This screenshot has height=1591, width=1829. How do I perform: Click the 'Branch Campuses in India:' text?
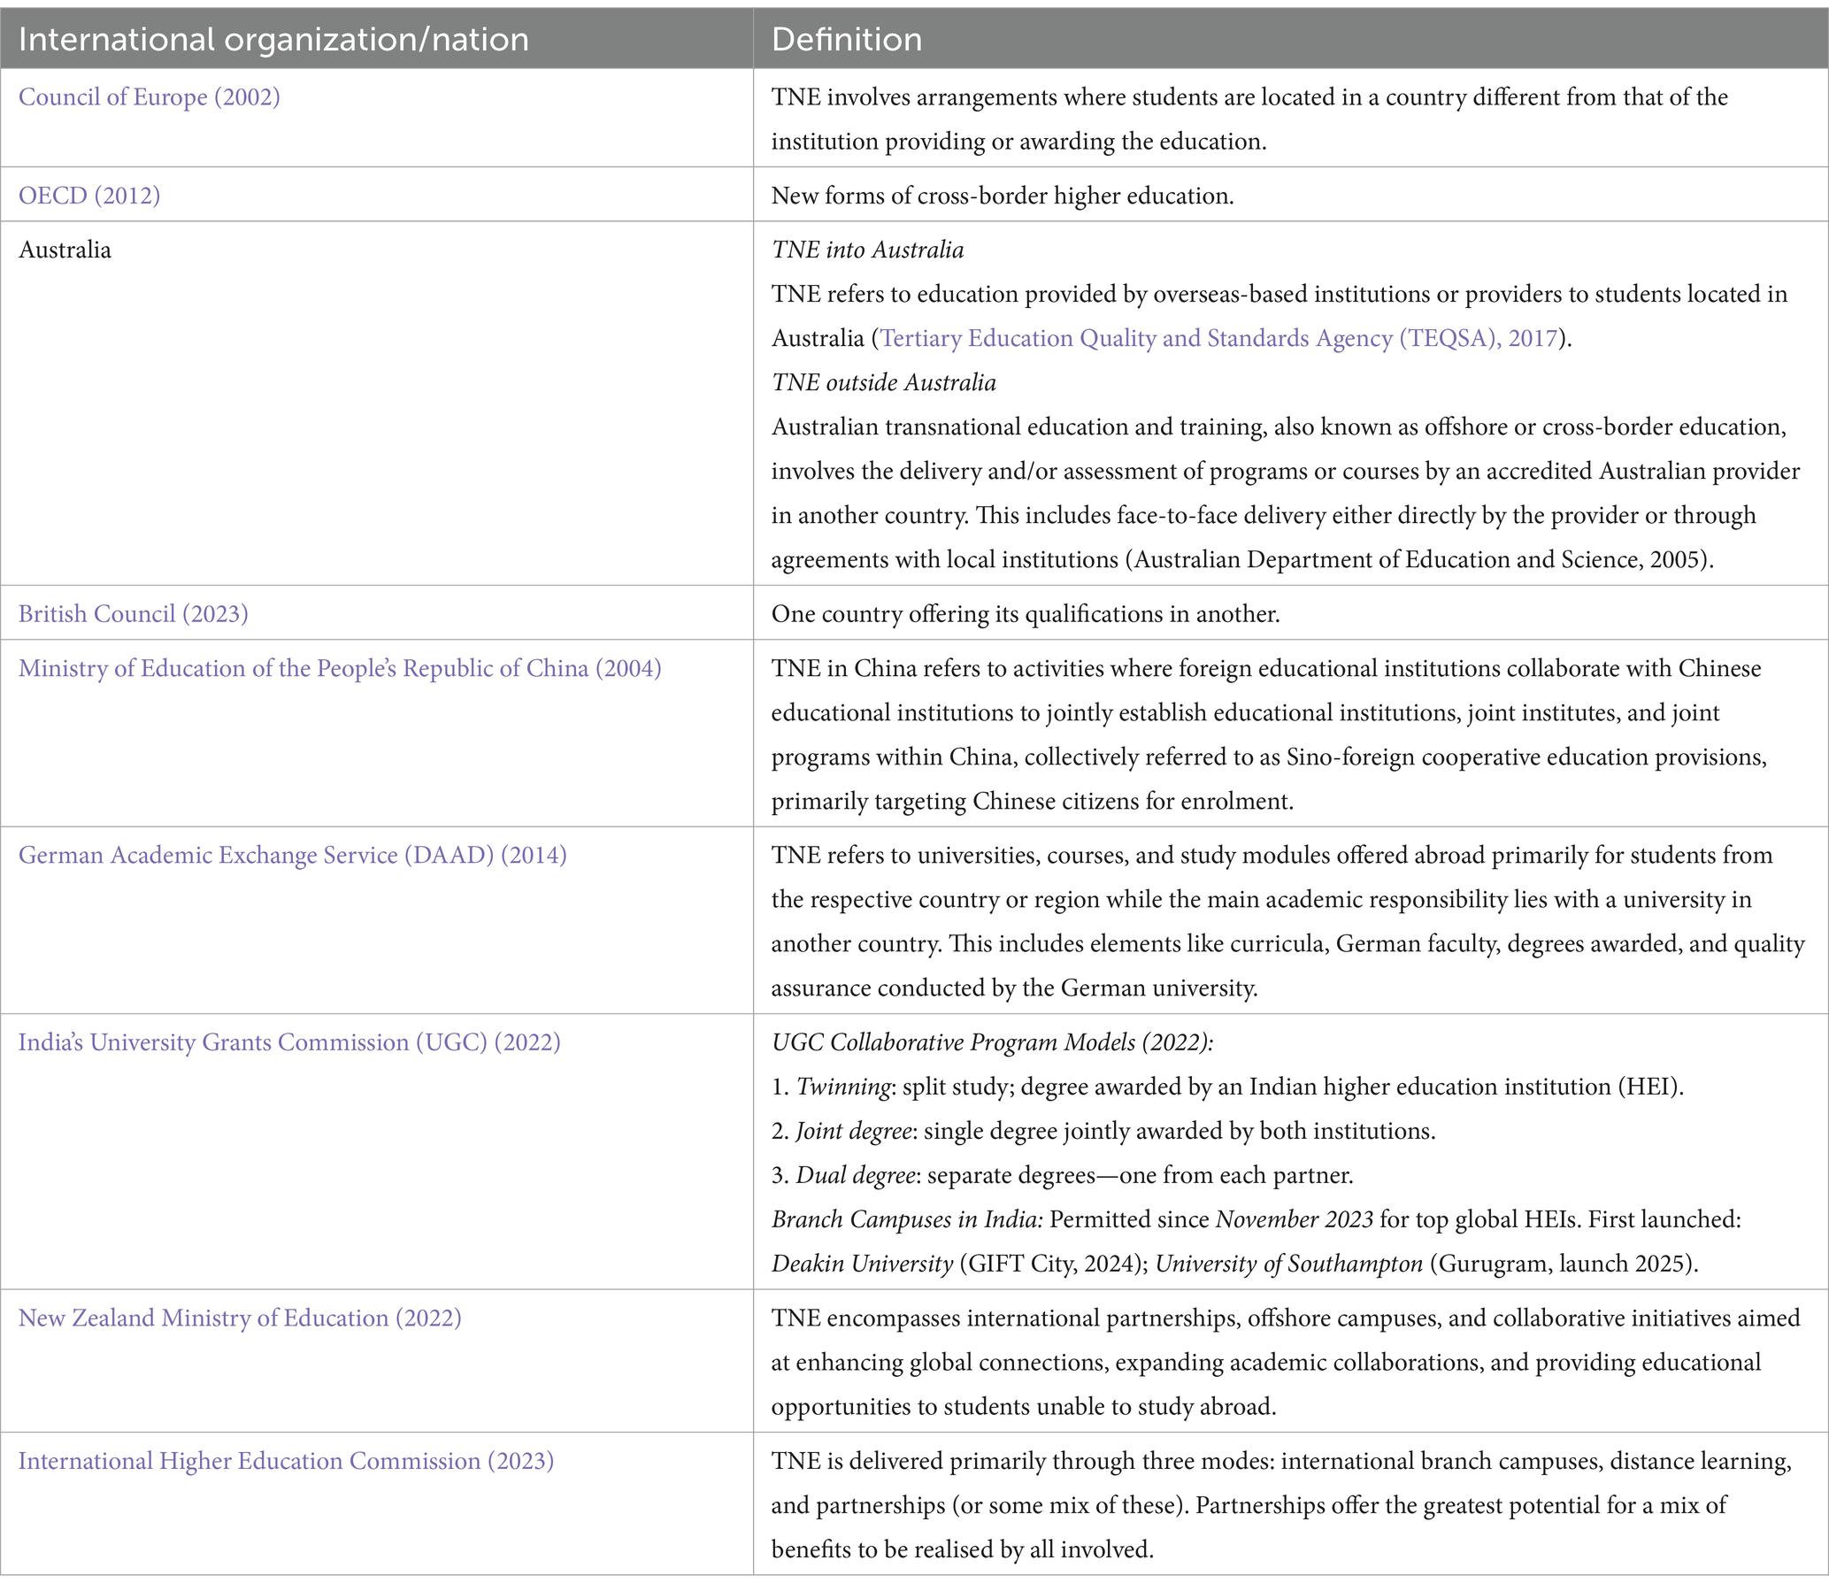[x=906, y=1219]
